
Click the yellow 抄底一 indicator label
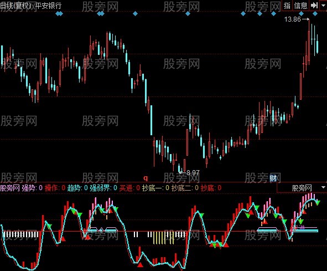(152, 188)
